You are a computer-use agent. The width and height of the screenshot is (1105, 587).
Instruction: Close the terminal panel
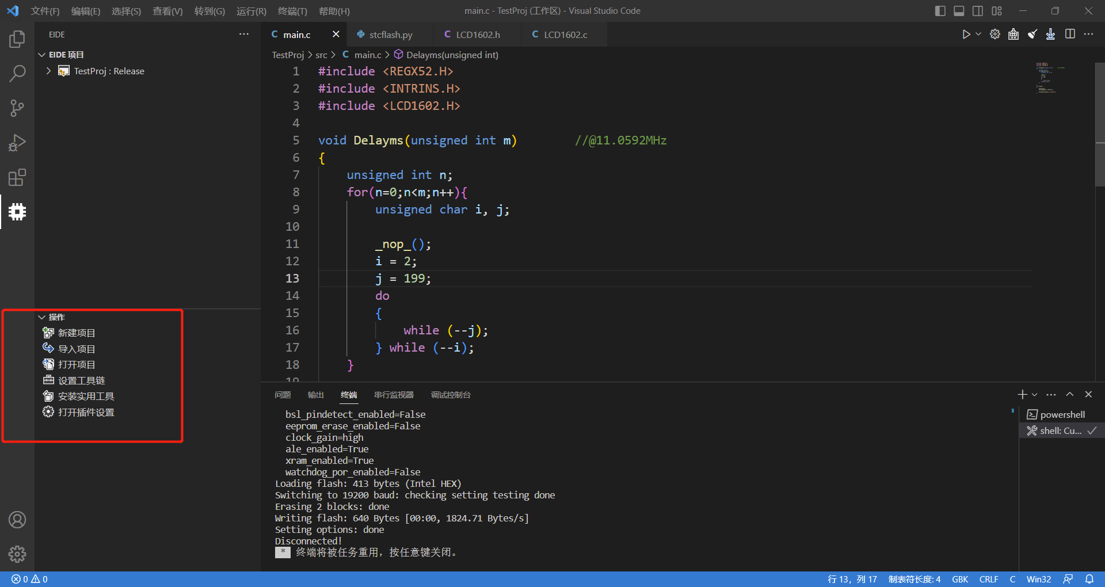(1088, 394)
